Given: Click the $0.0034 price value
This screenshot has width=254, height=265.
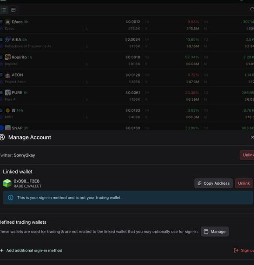Looking at the screenshot, I should 132,39.
